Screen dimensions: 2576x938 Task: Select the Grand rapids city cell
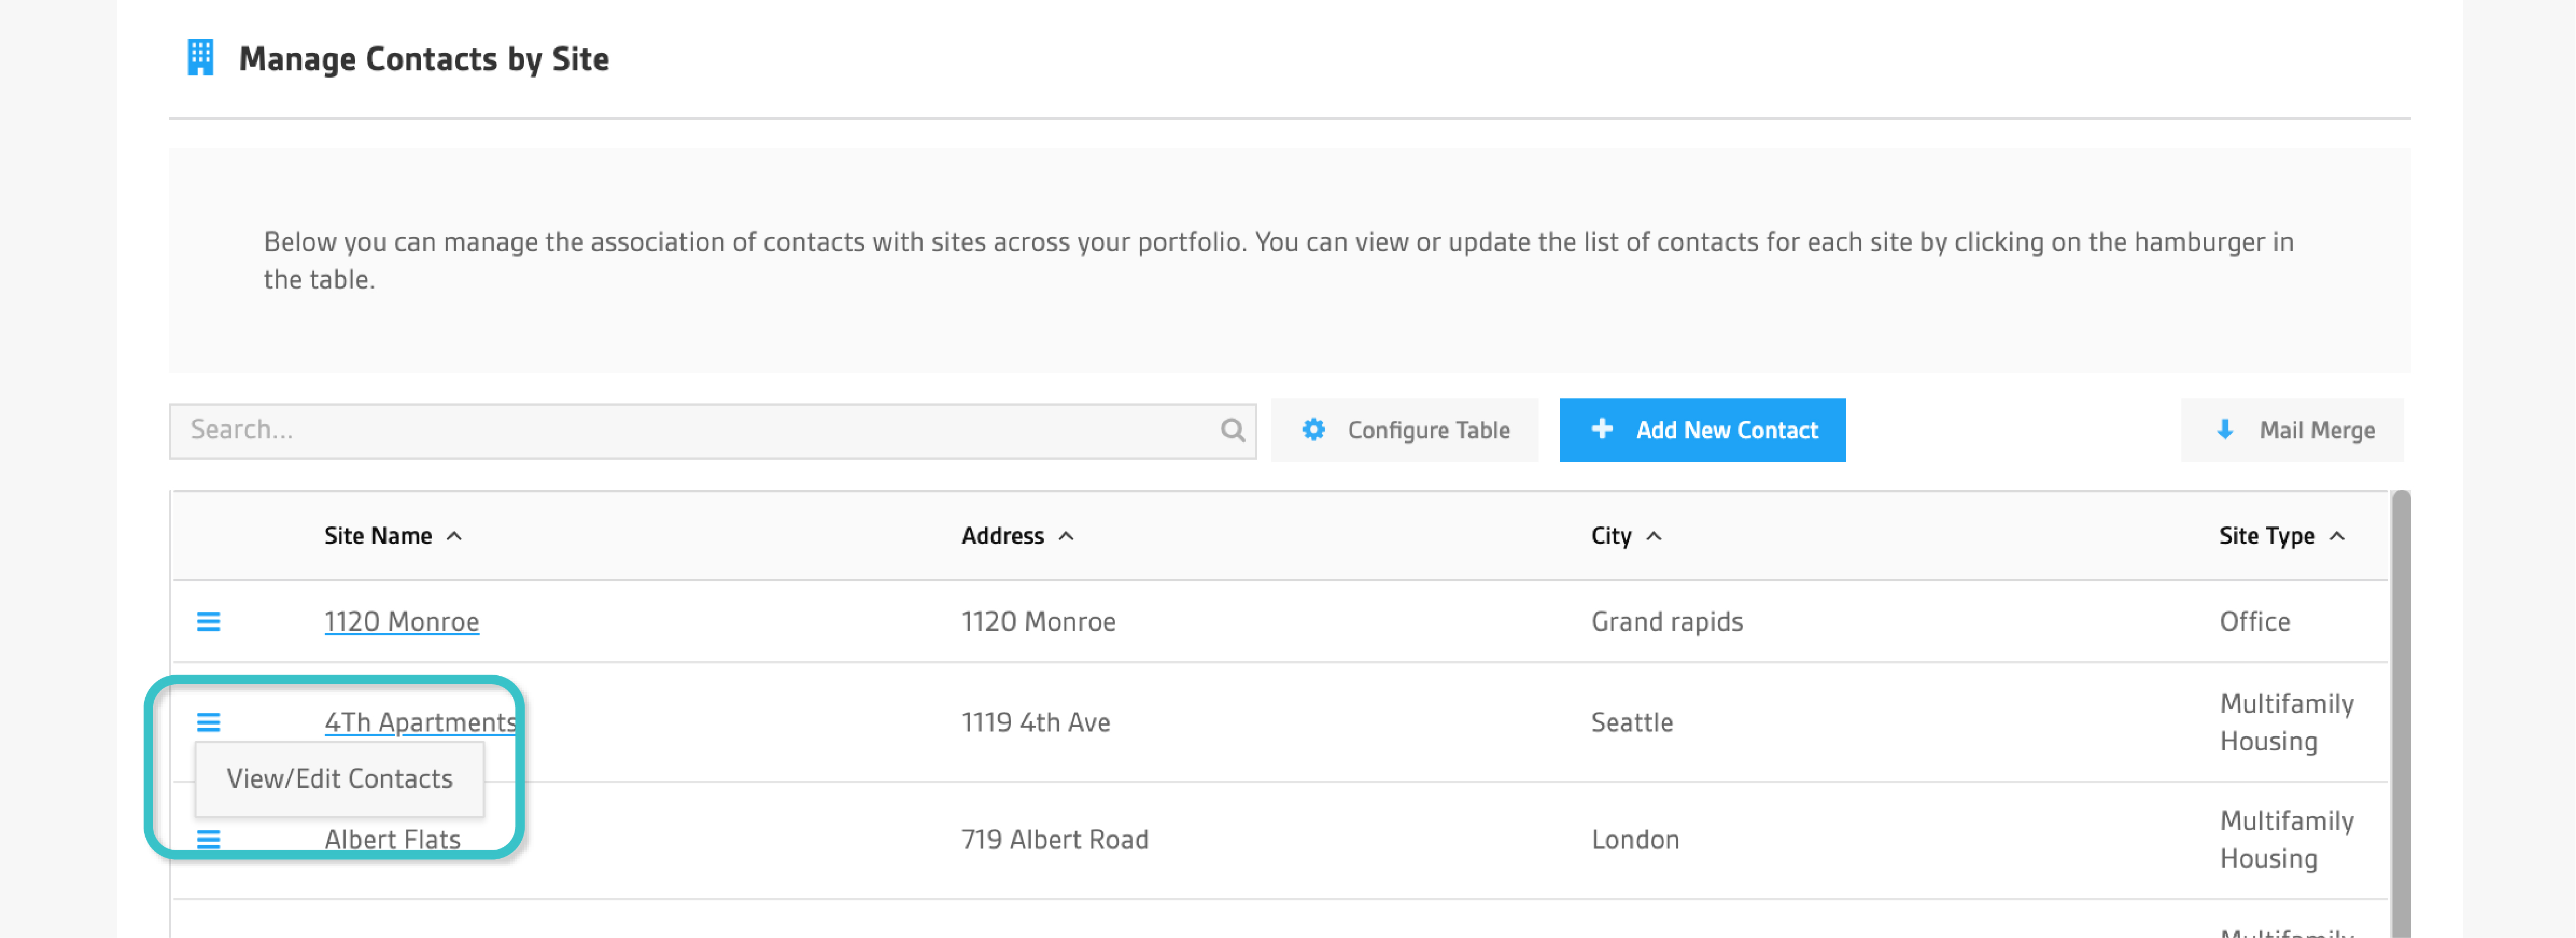point(1666,622)
